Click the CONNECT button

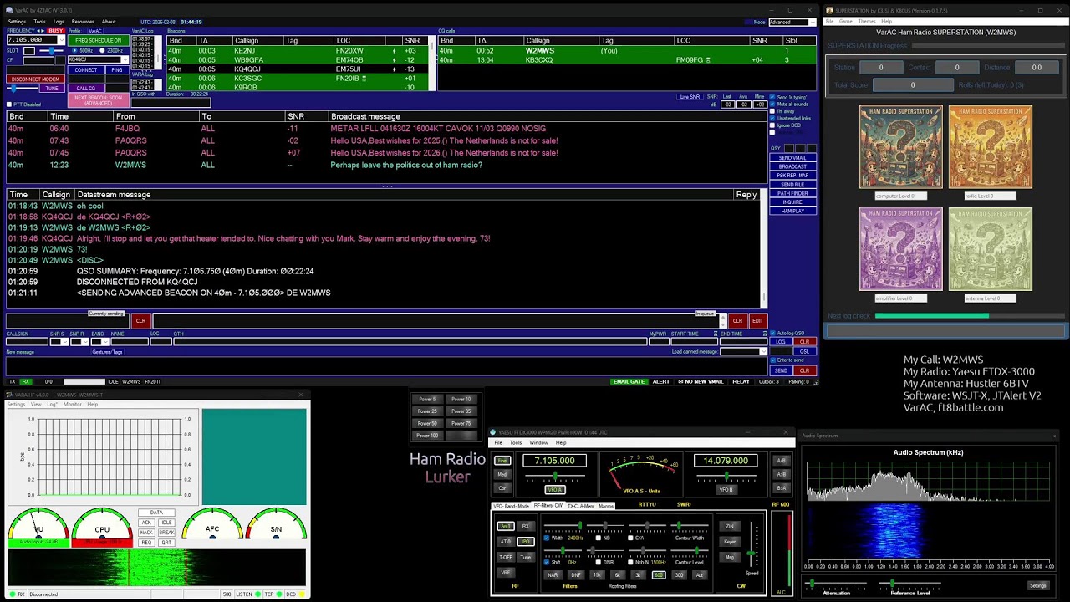click(85, 69)
